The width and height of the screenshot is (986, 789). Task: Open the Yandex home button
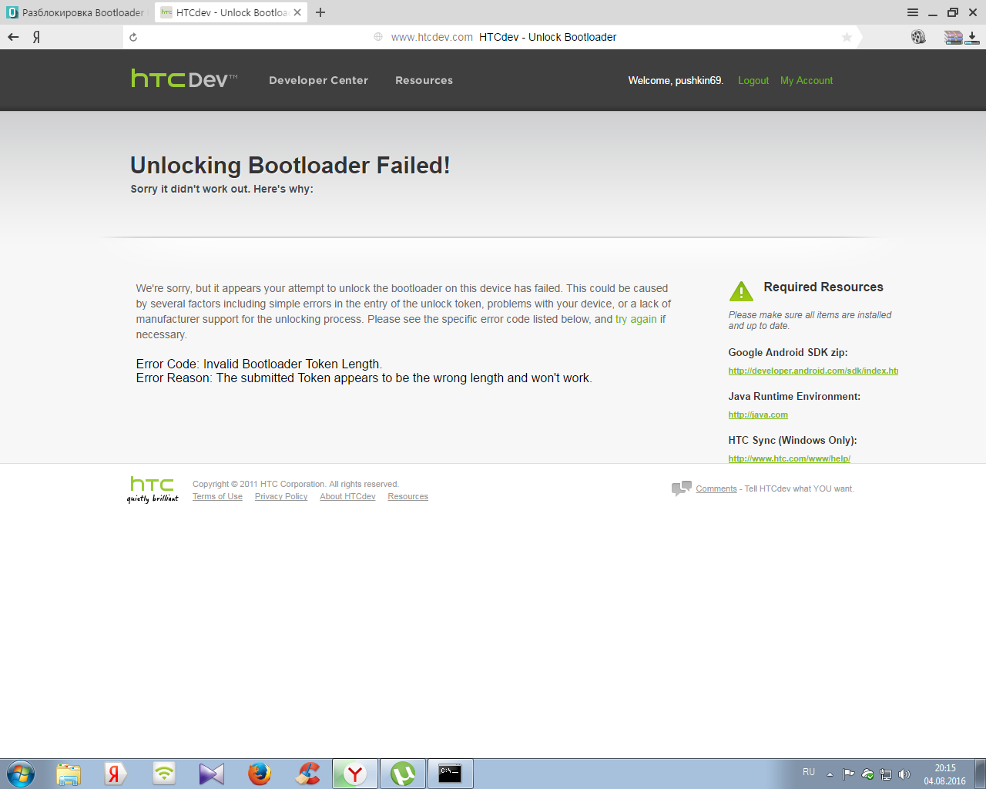[36, 37]
